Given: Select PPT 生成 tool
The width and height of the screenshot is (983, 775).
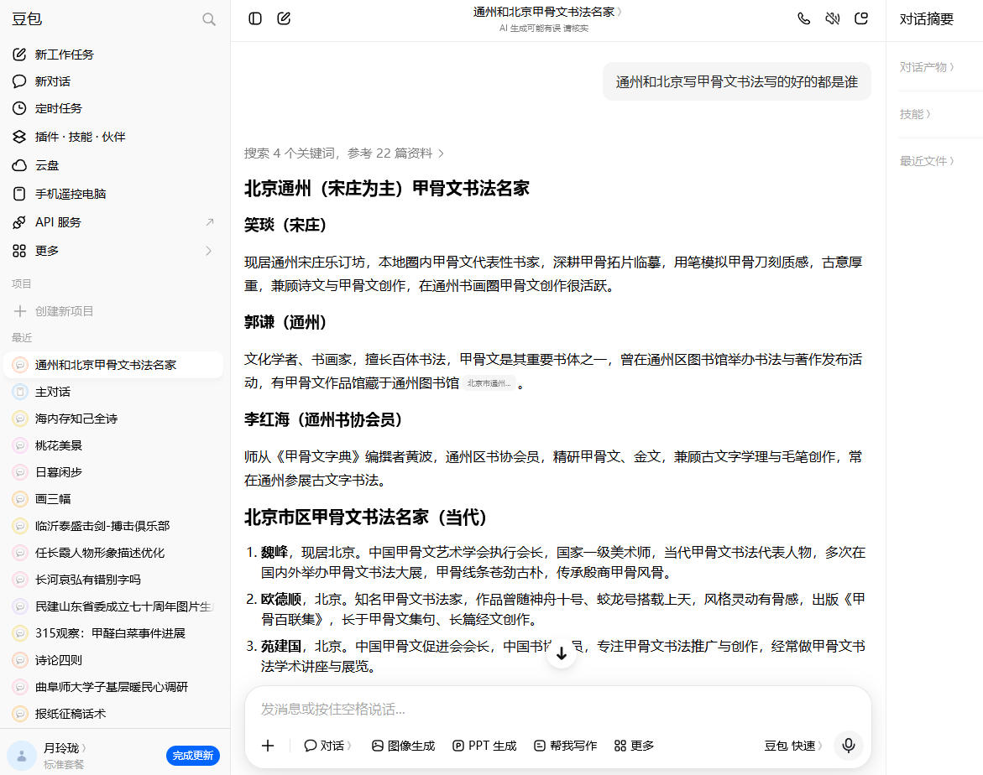Looking at the screenshot, I should pos(484,746).
